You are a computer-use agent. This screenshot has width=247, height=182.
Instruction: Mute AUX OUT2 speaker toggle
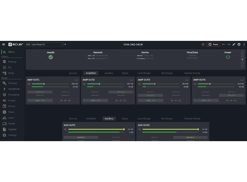[x=140, y=129]
